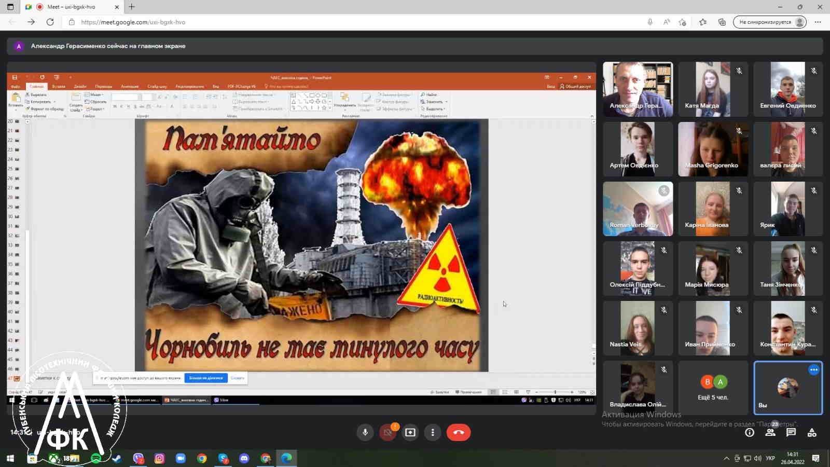830x467 pixels.
Task: Open Discord from the taskbar
Action: [x=244, y=458]
